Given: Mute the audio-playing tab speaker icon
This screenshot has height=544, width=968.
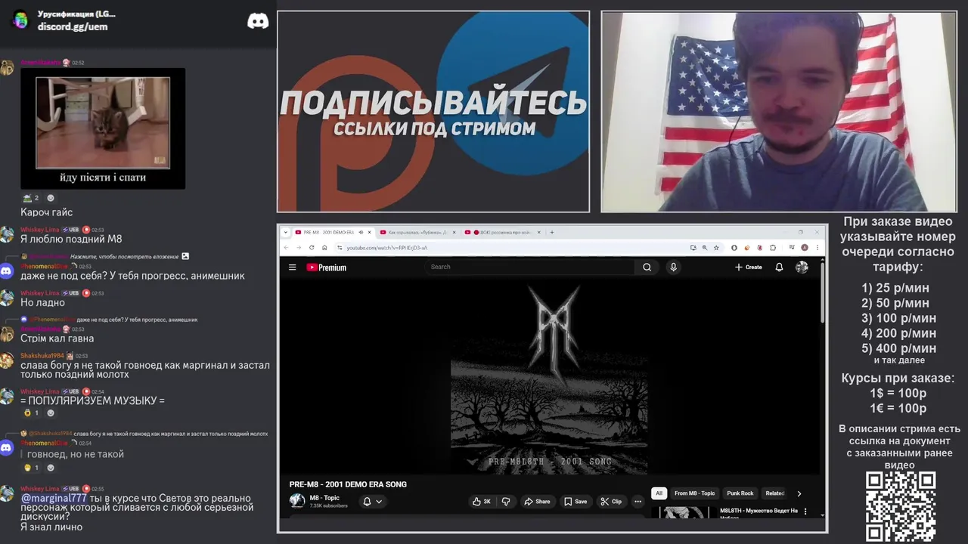Looking at the screenshot, I should point(361,232).
